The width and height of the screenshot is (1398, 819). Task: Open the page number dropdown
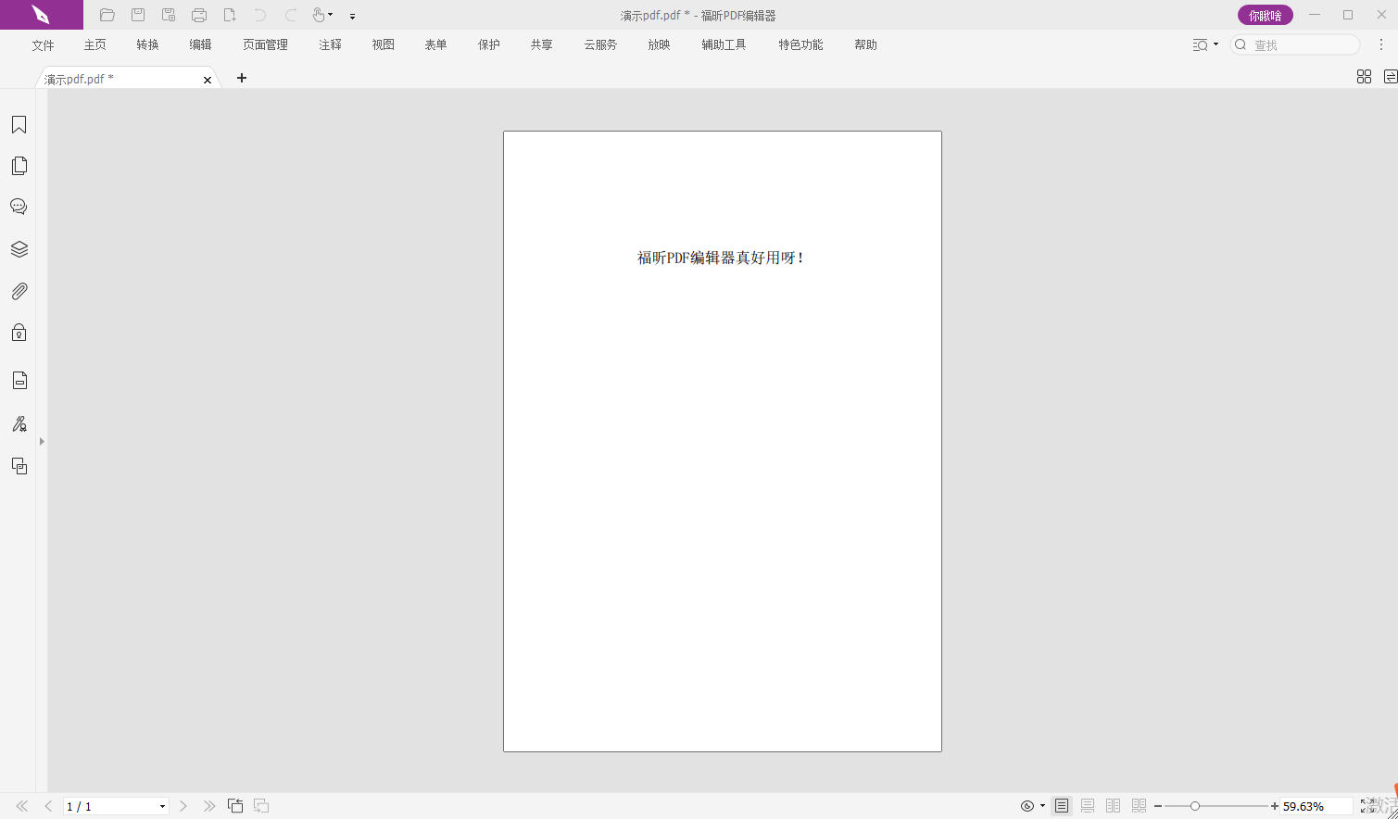click(162, 807)
